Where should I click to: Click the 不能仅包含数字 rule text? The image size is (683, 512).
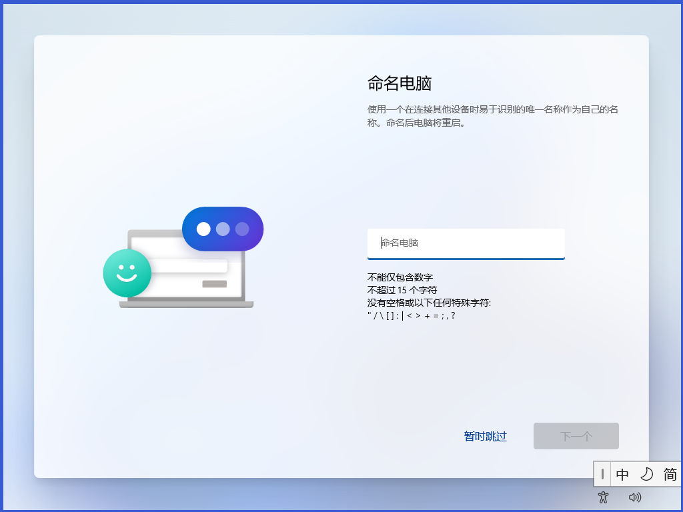(x=400, y=277)
